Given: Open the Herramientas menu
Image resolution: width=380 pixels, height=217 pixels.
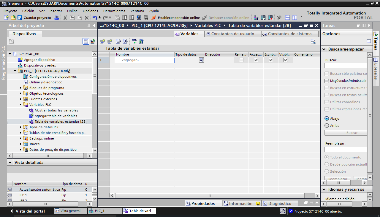Looking at the screenshot, I should (x=114, y=11).
